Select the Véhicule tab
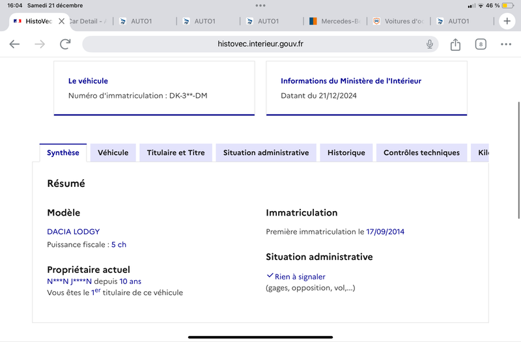 [113, 152]
